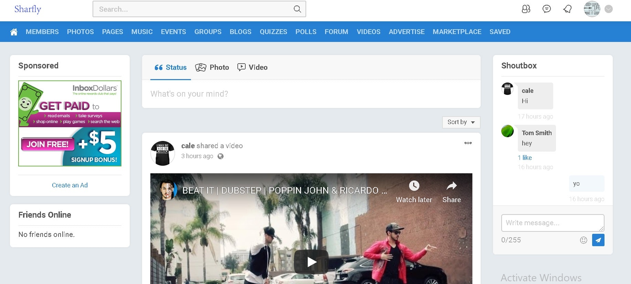The image size is (631, 284).
Task: Open the InboxDollars sponsored ad
Action: click(x=70, y=123)
